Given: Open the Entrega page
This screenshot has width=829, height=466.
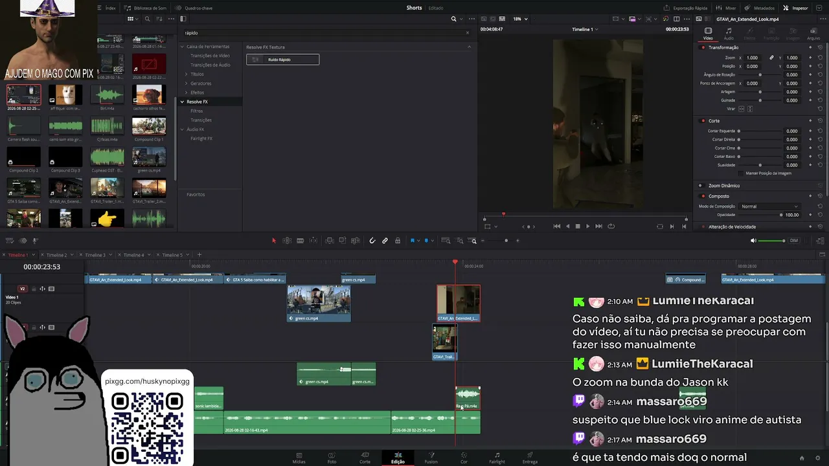Looking at the screenshot, I should click(530, 458).
